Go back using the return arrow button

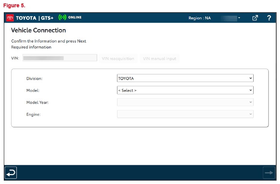11,173
